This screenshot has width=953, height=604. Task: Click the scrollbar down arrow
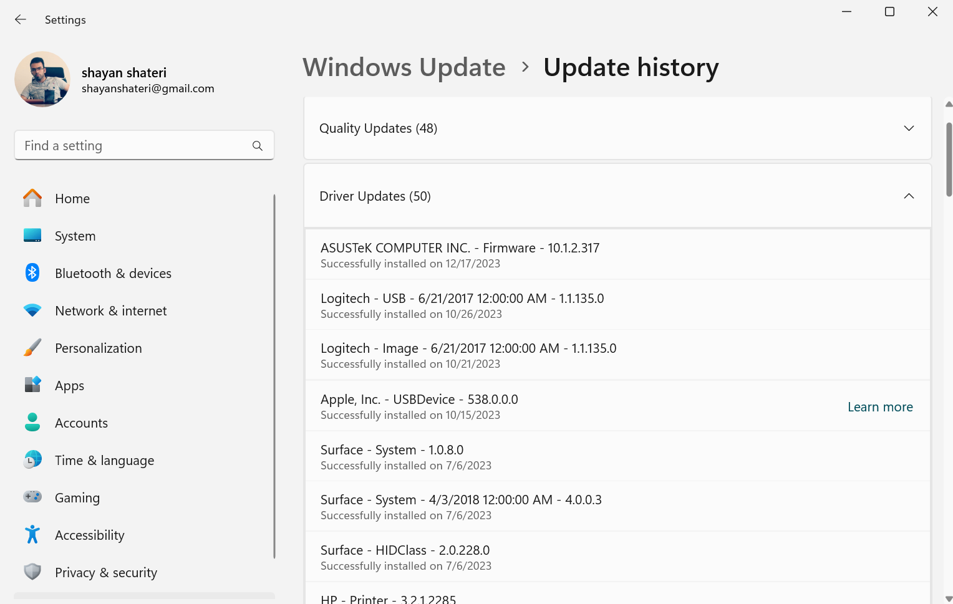(949, 599)
